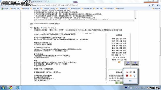Insert the orz emoticon text
The width and height of the screenshot is (161, 90).
(x=118, y=60)
